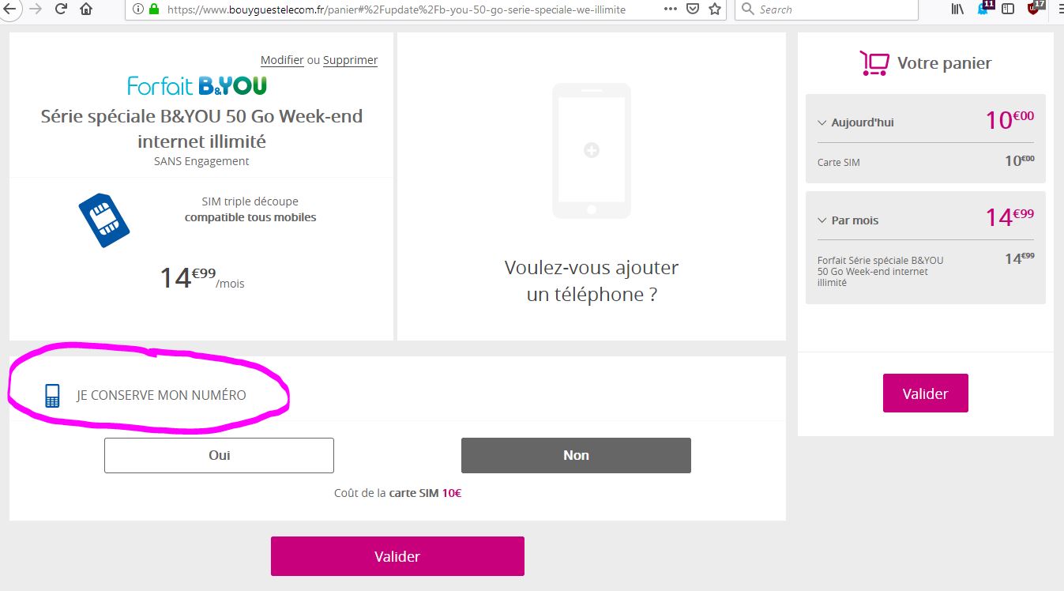The image size is (1064, 591).
Task: Reload the page with the refresh icon
Action: pyautogui.click(x=61, y=9)
